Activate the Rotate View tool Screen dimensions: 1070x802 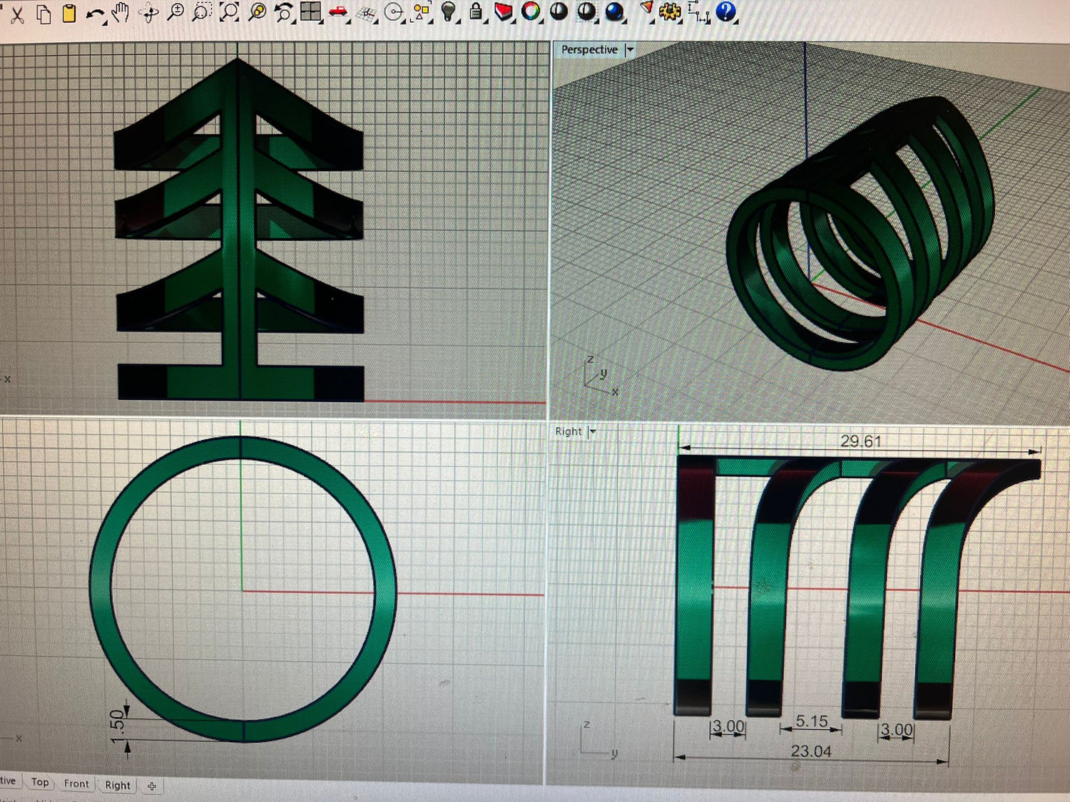point(149,13)
